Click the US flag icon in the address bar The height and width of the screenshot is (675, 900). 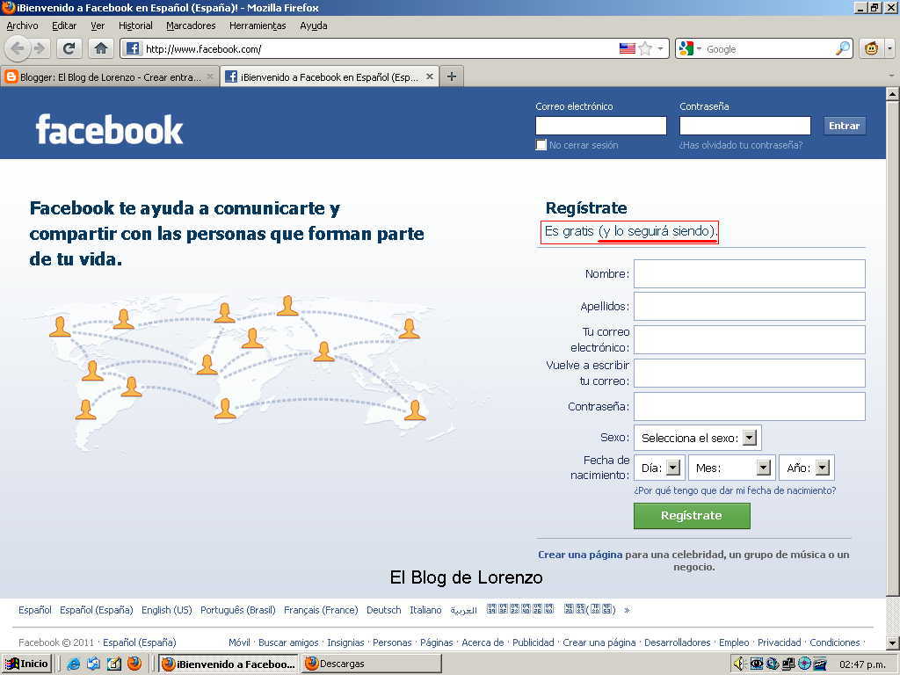[628, 49]
